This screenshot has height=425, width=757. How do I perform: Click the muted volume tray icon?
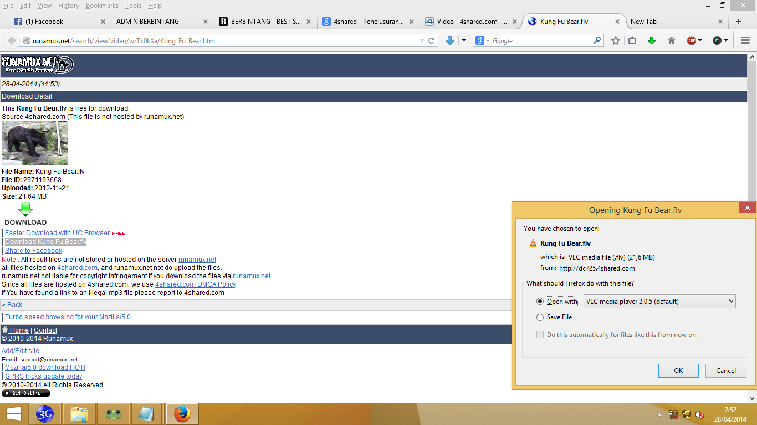click(700, 414)
